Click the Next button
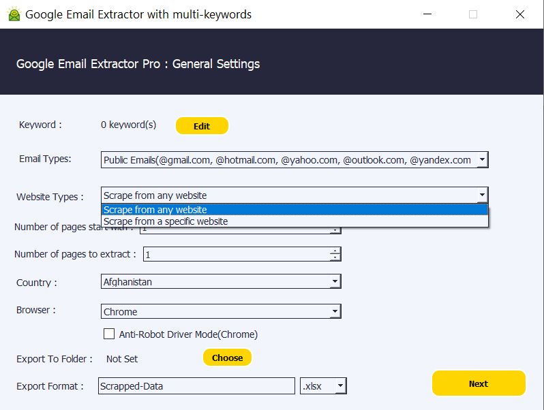The height and width of the screenshot is (410, 544). [479, 383]
